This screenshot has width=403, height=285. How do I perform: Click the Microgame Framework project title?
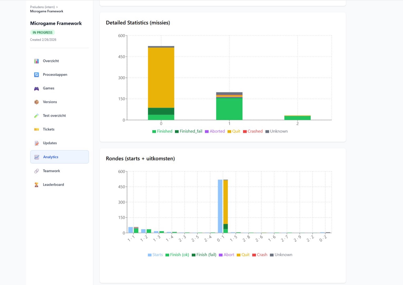(x=56, y=23)
